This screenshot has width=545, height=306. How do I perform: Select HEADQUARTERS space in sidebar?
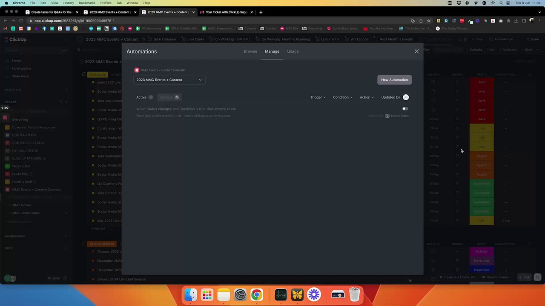coord(25,150)
